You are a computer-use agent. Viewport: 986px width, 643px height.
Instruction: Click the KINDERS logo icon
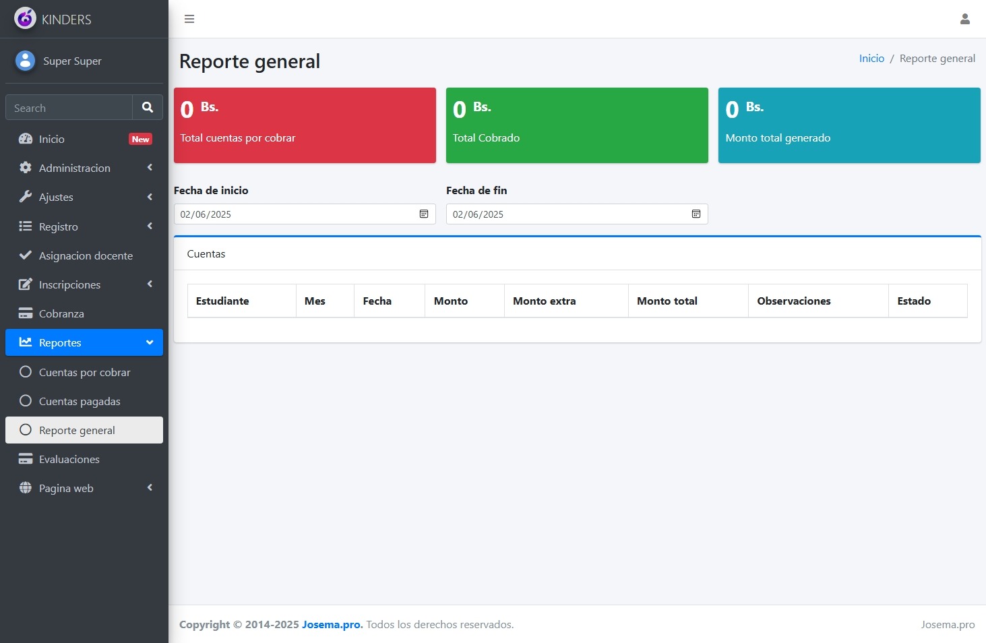pos(25,19)
